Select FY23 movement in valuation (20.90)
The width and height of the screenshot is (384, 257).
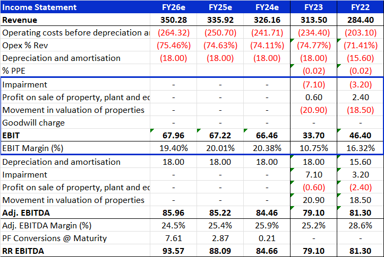314,110
